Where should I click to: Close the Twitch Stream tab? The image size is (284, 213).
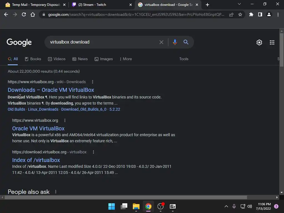[x=131, y=5]
